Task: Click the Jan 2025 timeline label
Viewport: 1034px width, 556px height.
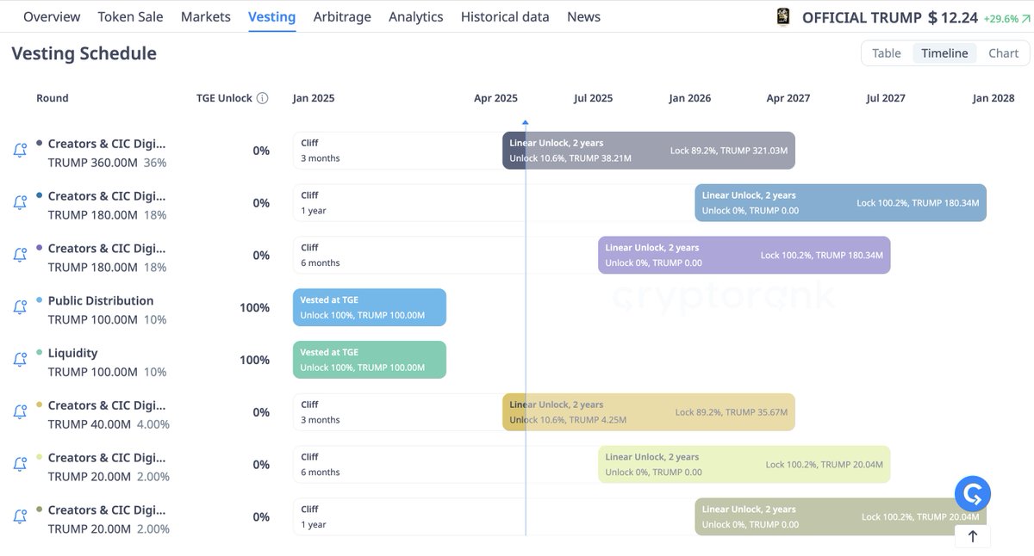Action: [x=314, y=98]
